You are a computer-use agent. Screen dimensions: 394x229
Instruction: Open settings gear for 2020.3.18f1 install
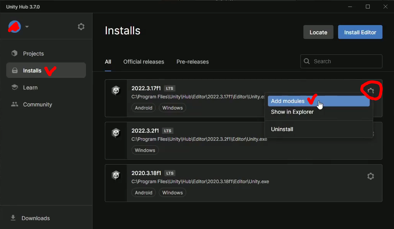coord(370,176)
